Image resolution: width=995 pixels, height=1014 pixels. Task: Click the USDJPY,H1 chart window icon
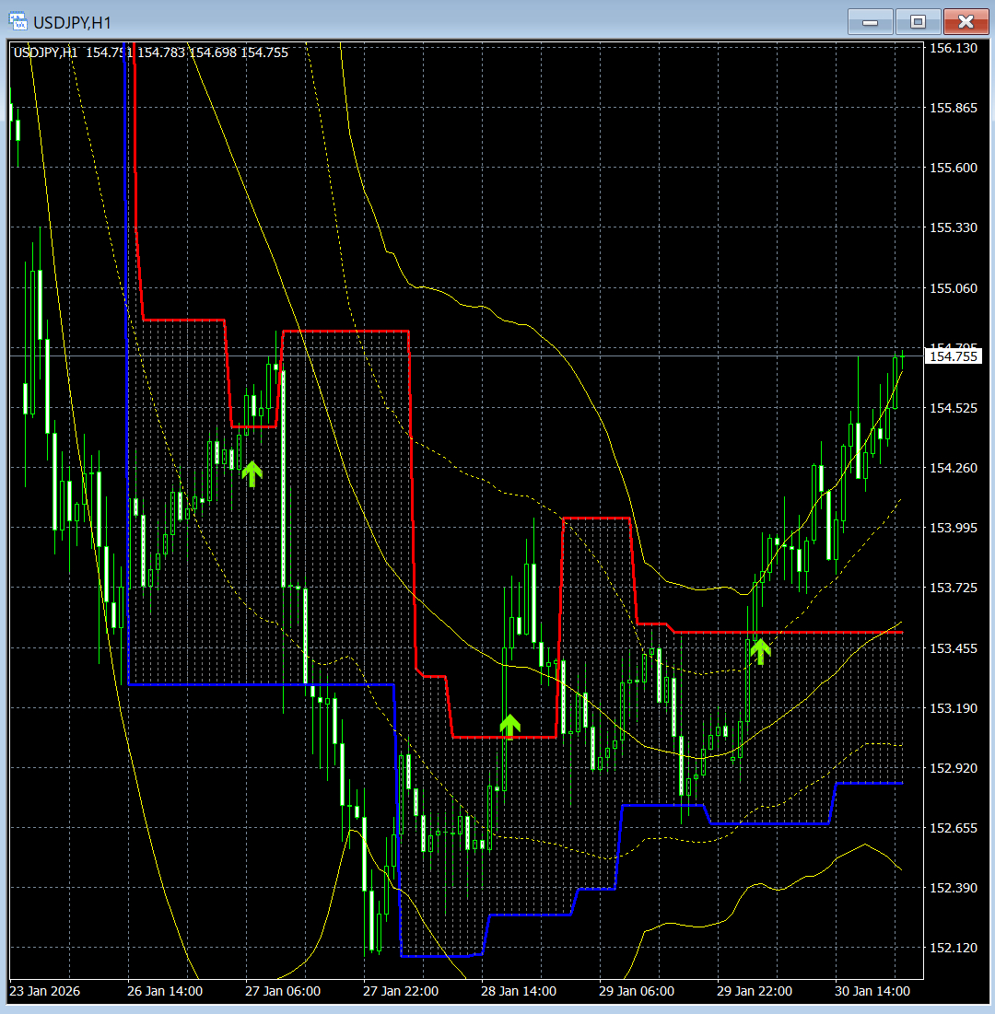[18, 21]
